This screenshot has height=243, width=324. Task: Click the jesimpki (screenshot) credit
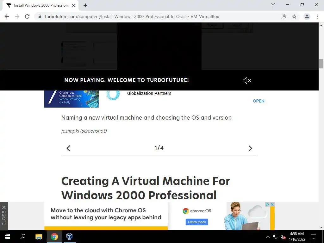pyautogui.click(x=84, y=131)
